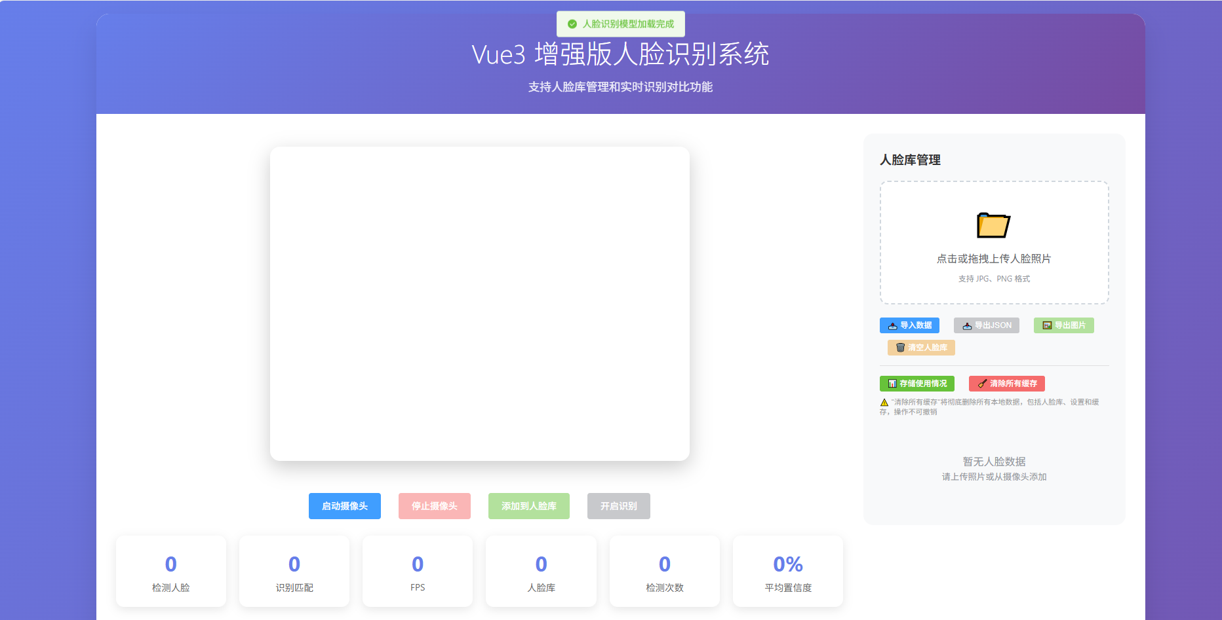Click the FPS statistics card

tap(418, 571)
